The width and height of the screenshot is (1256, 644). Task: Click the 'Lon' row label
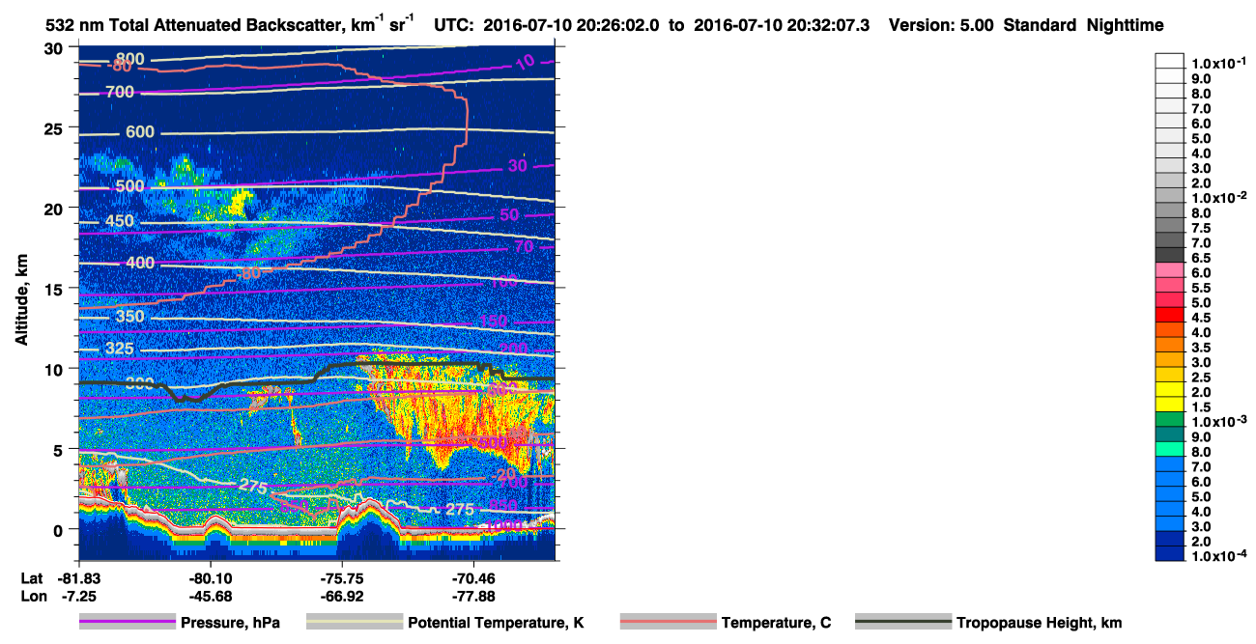pos(33,596)
